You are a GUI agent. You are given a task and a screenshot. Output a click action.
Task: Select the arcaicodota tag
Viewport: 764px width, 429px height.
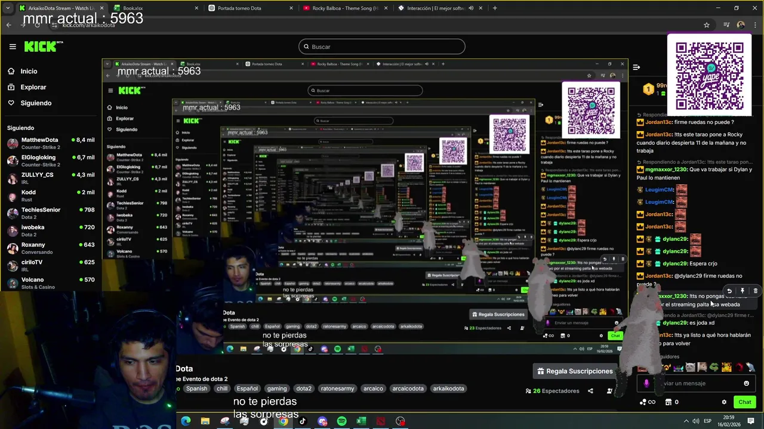point(408,388)
